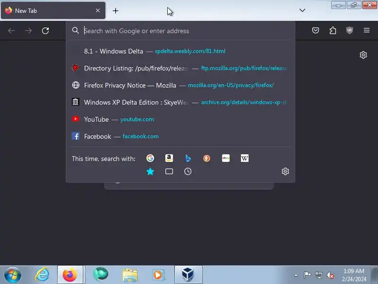List all tabs using the chevron dropdown

302,10
